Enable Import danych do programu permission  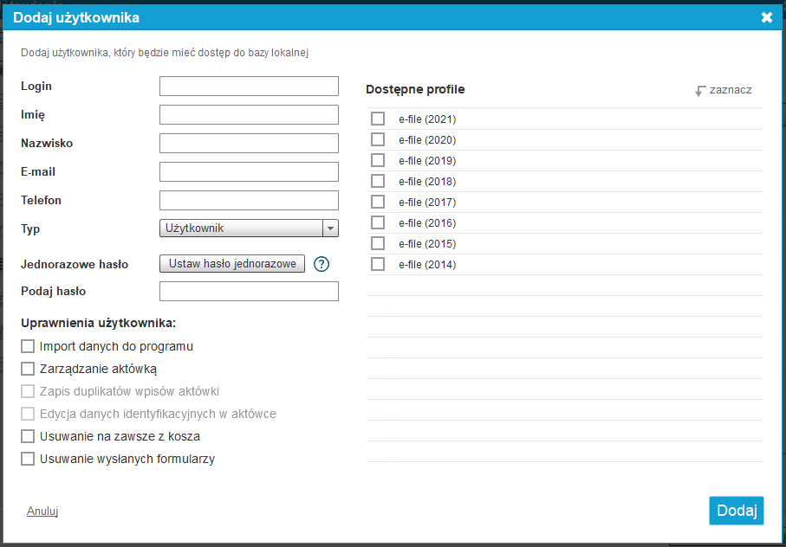point(28,346)
